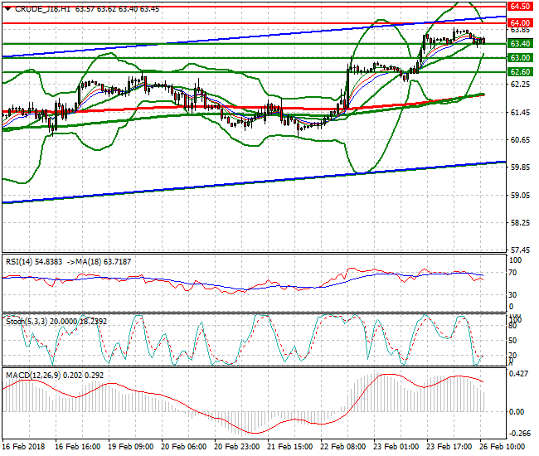Click the MACD -0.266 scale value
539x456 pixels.
point(519,434)
